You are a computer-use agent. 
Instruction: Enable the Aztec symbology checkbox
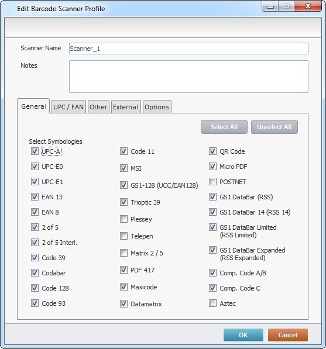[212, 303]
